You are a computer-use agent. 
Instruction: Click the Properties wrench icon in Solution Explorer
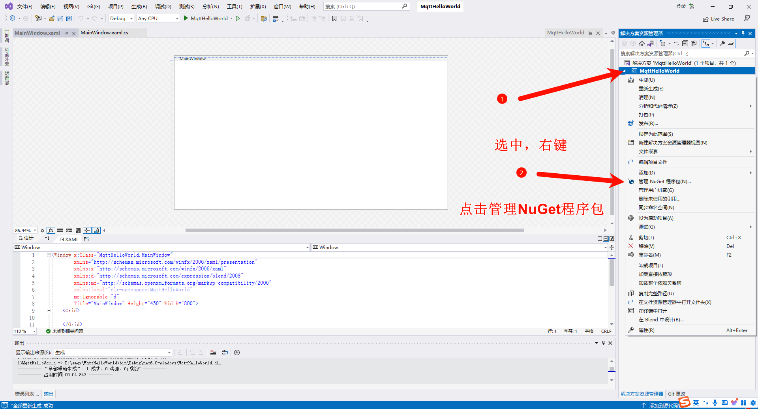[722, 43]
